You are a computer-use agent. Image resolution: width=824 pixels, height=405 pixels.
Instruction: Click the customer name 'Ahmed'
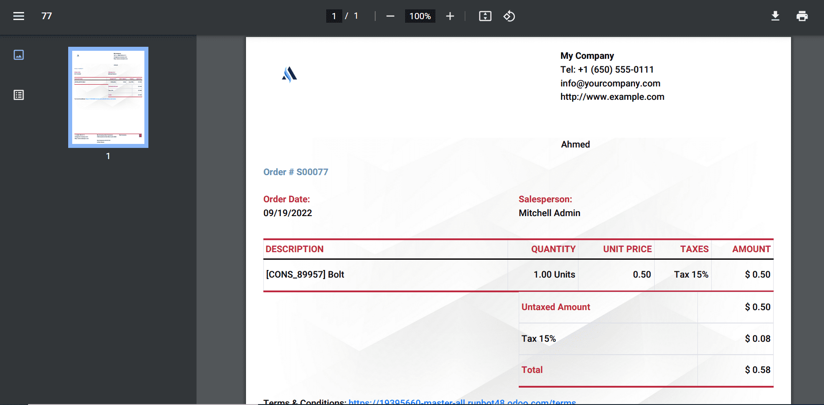(575, 144)
